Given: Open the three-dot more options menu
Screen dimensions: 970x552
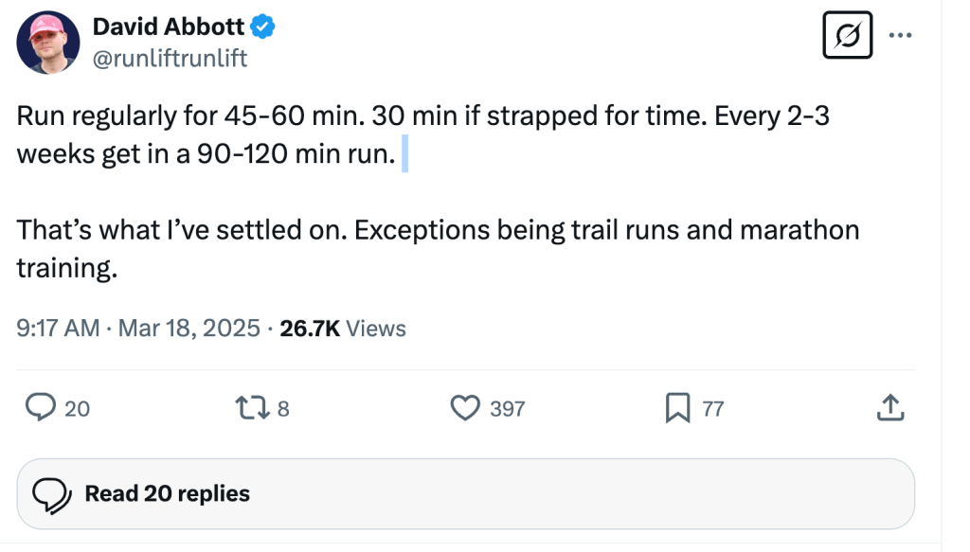Looking at the screenshot, I should pyautogui.click(x=900, y=36).
